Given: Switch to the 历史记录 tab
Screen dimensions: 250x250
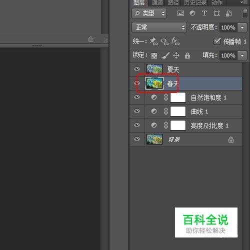Looking at the screenshot, I should [x=195, y=2].
